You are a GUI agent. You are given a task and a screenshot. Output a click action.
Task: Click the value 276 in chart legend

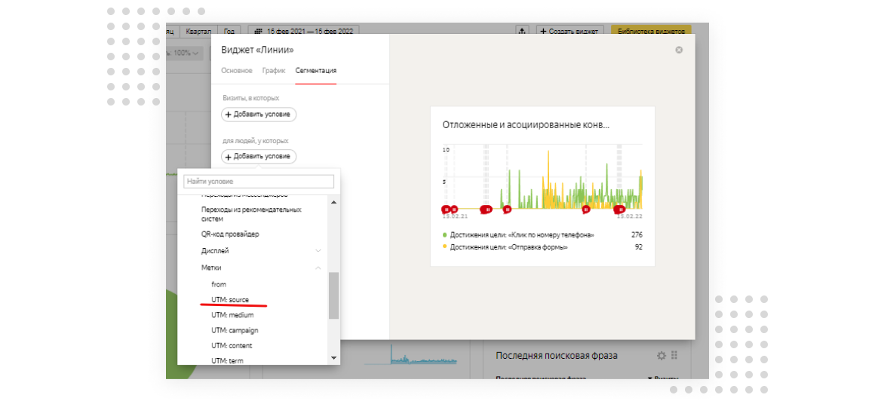(x=637, y=235)
